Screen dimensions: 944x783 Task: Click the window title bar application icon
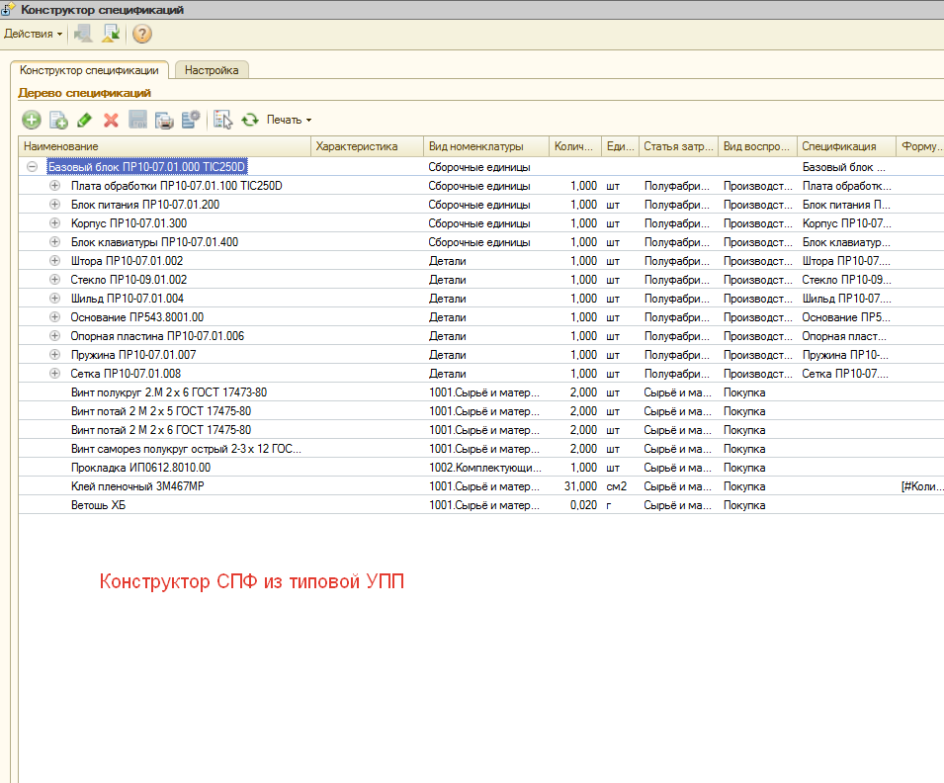click(8, 9)
